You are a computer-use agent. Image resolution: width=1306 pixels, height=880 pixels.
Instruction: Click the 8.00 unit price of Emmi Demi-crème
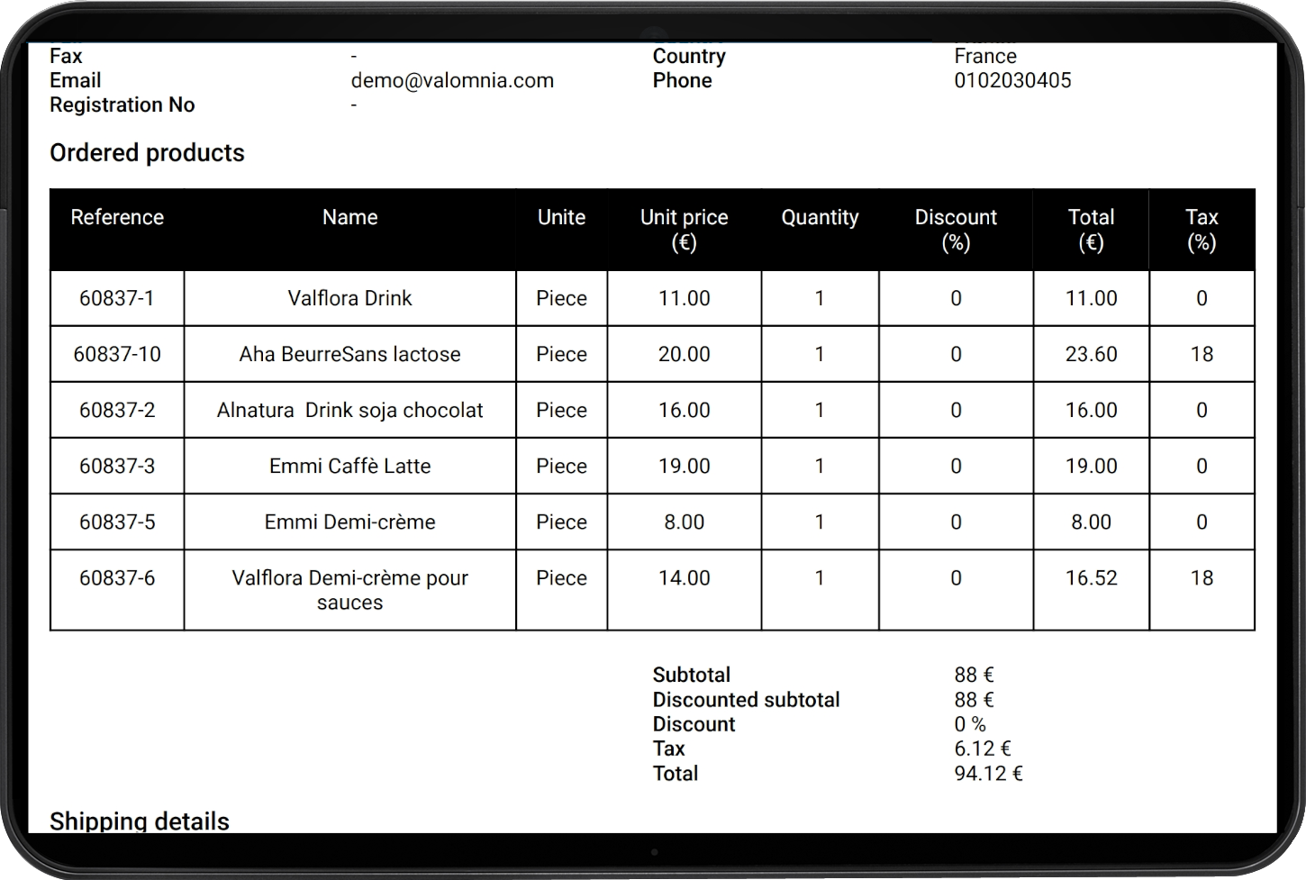pos(685,522)
